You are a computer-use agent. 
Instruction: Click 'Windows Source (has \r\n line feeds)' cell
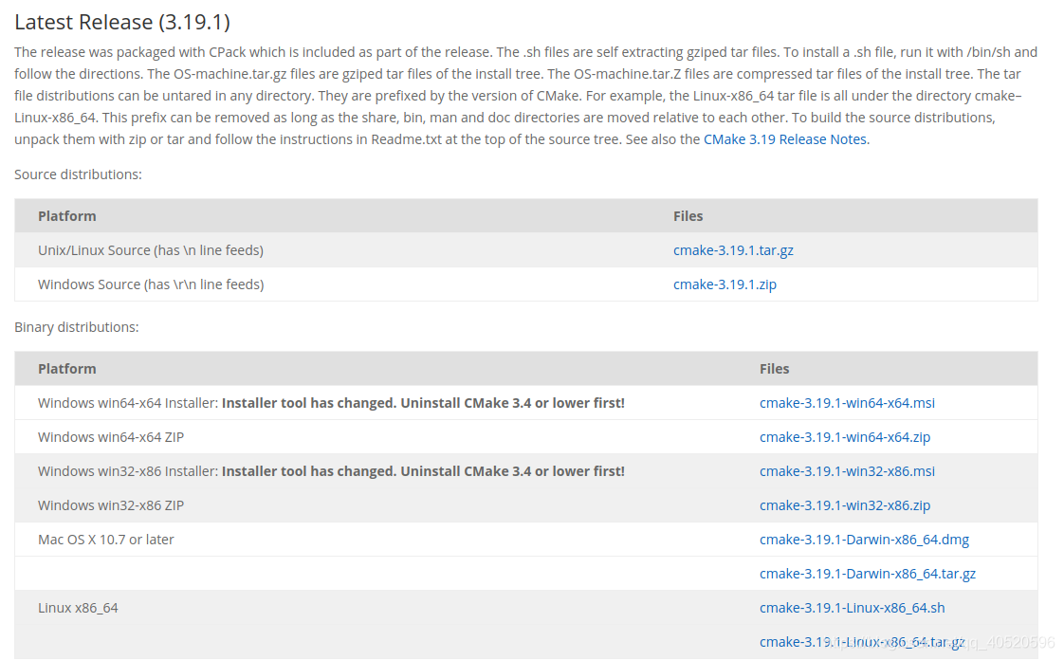point(151,284)
